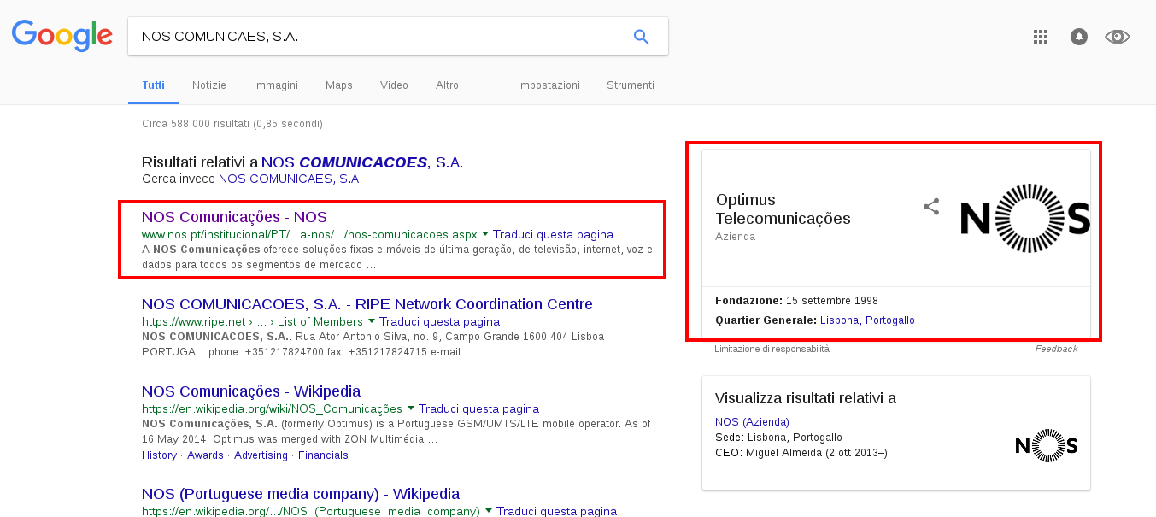Translate the NOS Portuguese media company page
This screenshot has height=517, width=1156.
[x=556, y=511]
